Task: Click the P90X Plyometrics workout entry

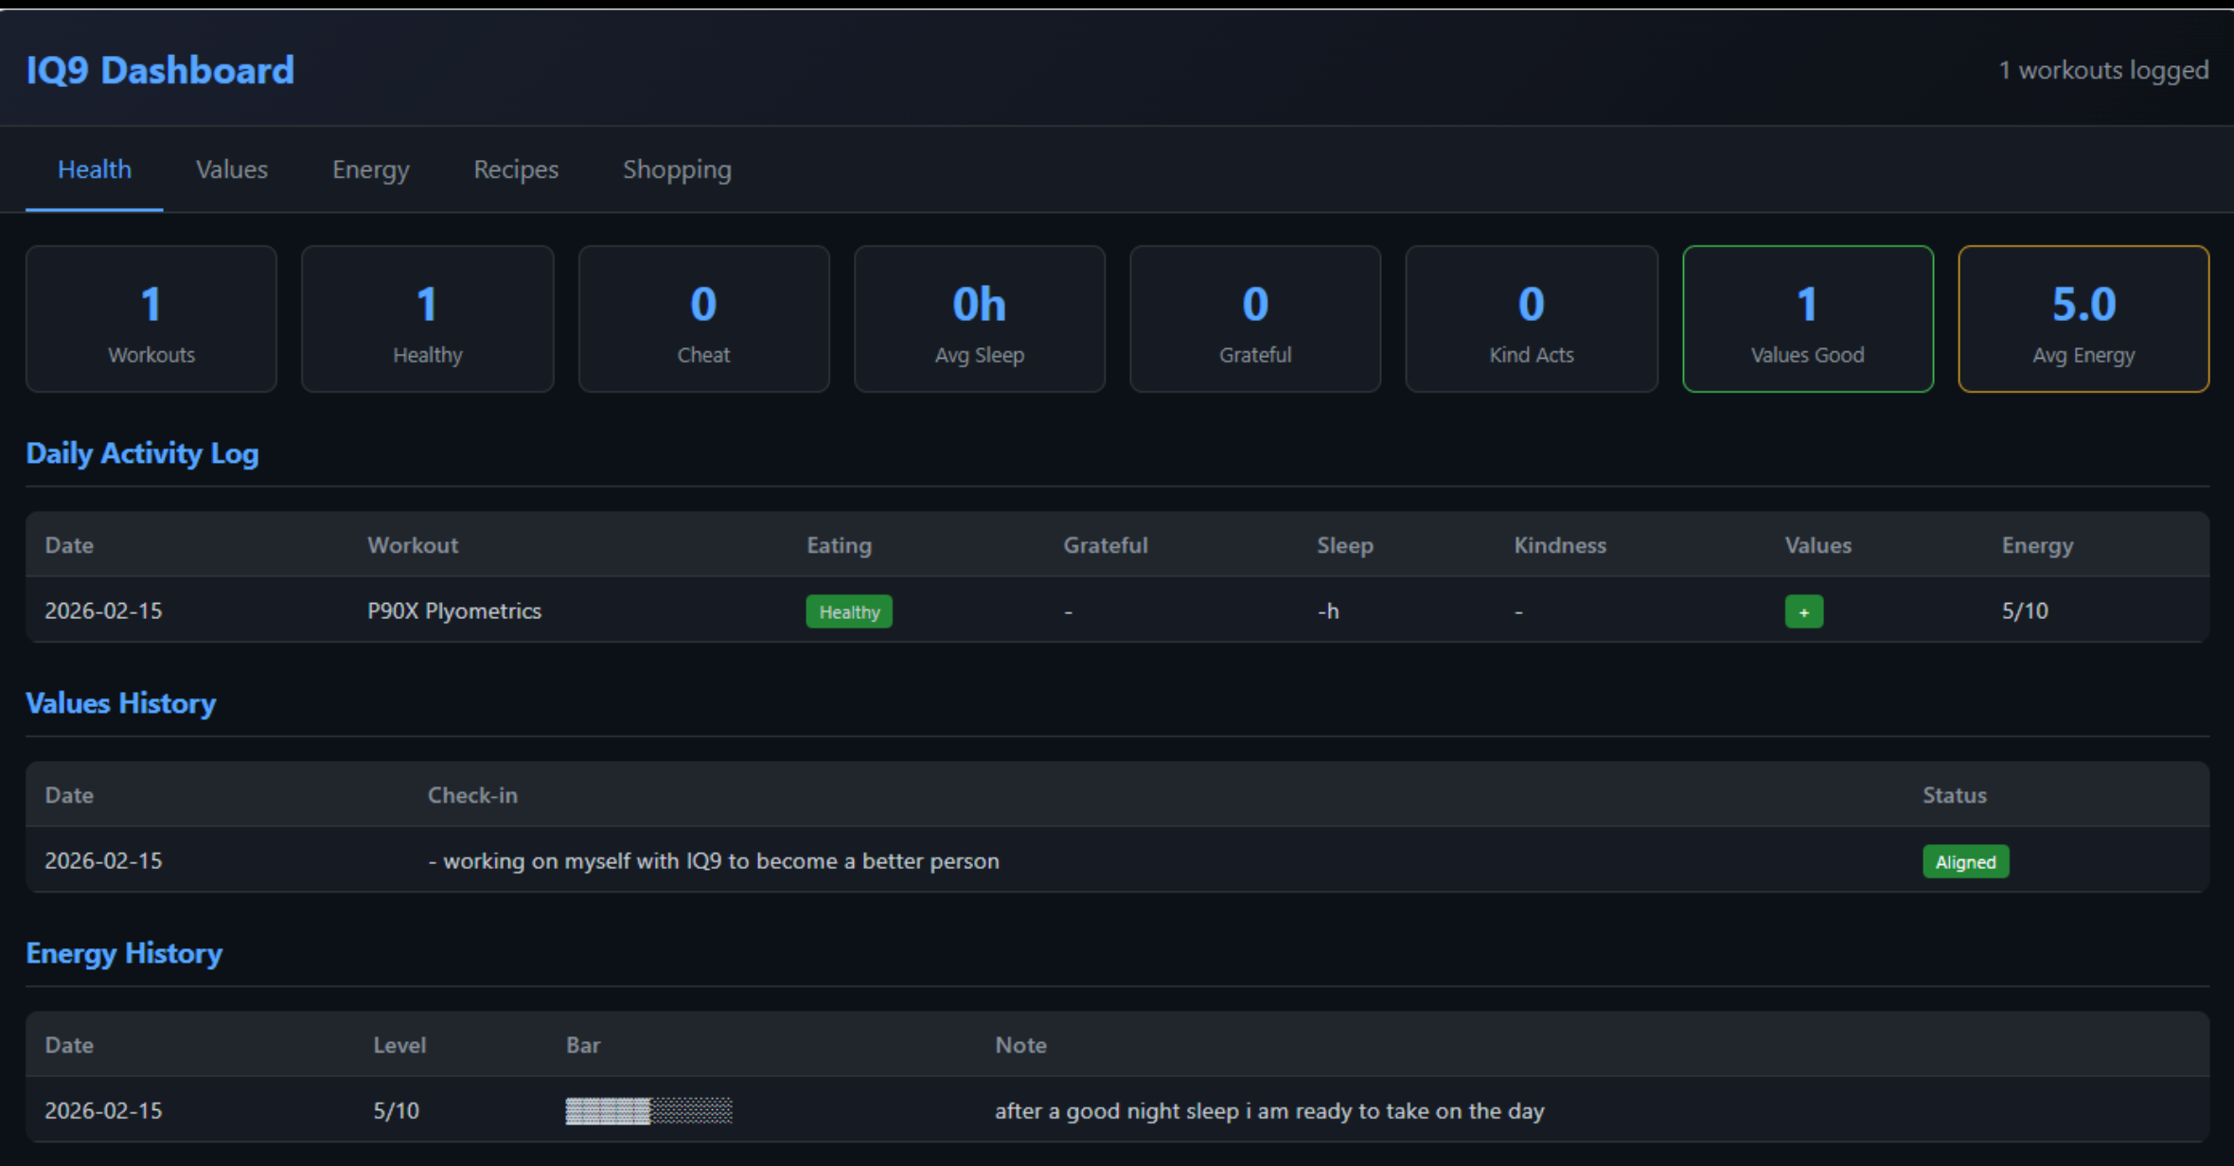Action: pyautogui.click(x=454, y=611)
